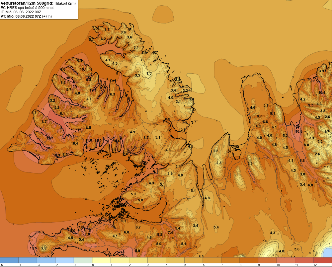Click the 3.2 temperature value

(185, 91)
